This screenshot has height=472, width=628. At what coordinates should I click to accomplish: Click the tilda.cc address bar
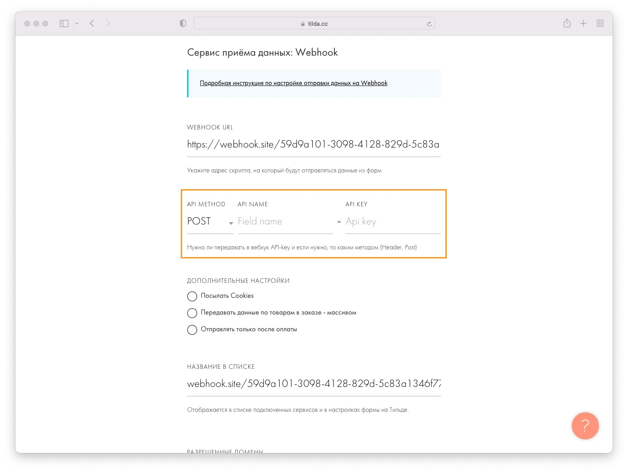(314, 24)
